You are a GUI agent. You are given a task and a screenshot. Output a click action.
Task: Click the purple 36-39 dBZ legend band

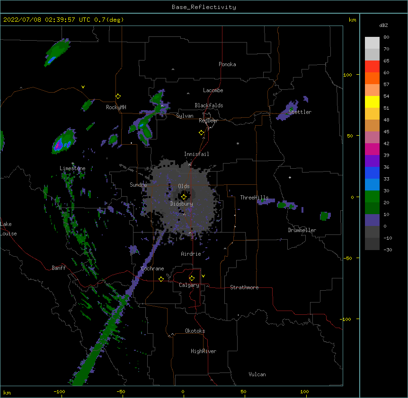(x=372, y=161)
